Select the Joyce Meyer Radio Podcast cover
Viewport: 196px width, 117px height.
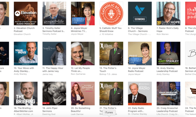140,54
